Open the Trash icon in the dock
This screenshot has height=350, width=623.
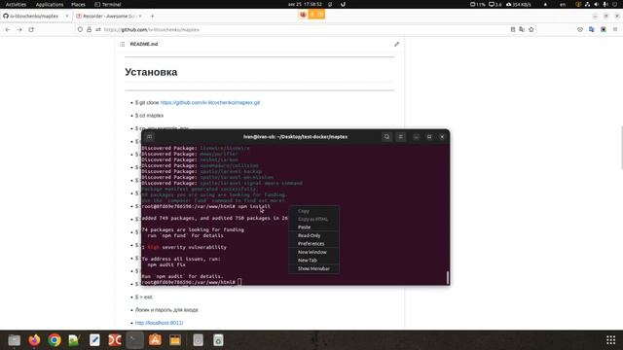[x=218, y=340]
